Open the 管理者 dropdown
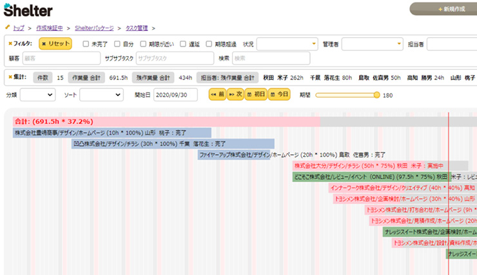 373,44
